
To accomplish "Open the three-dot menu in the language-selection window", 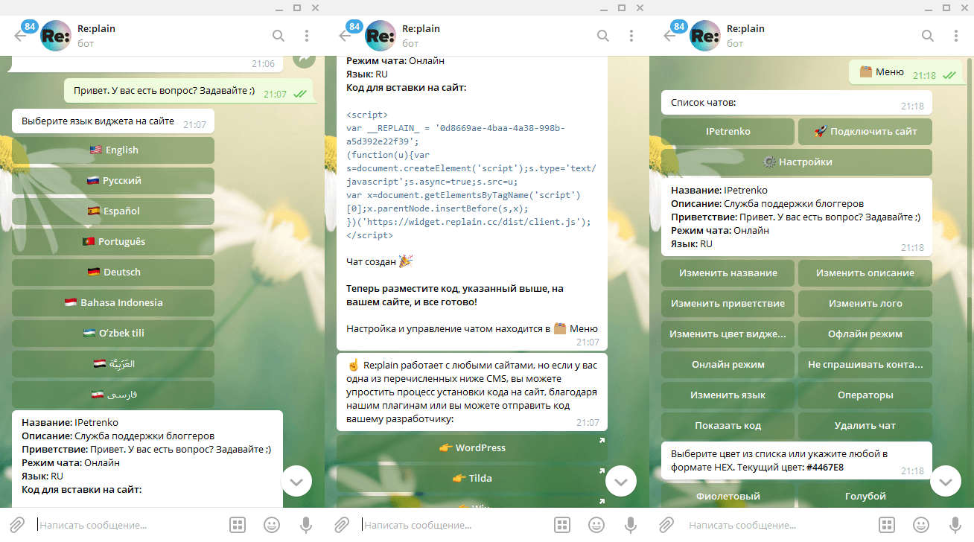I will 307,36.
